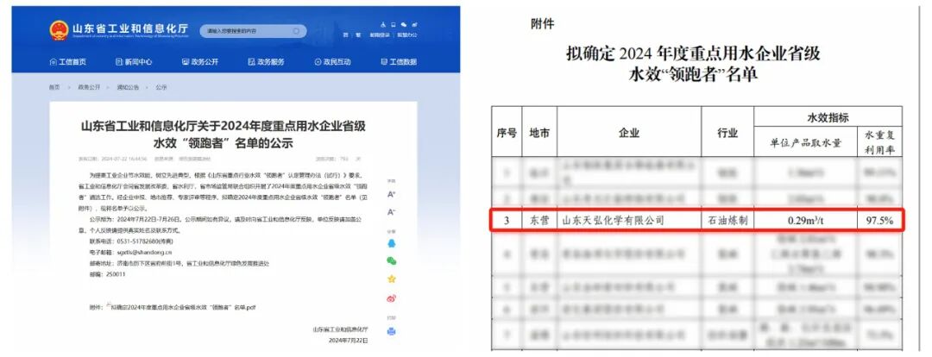This screenshot has height=357, width=932.
Task: Click the site title 山东省工业和信息化厅
Action: [129, 28]
